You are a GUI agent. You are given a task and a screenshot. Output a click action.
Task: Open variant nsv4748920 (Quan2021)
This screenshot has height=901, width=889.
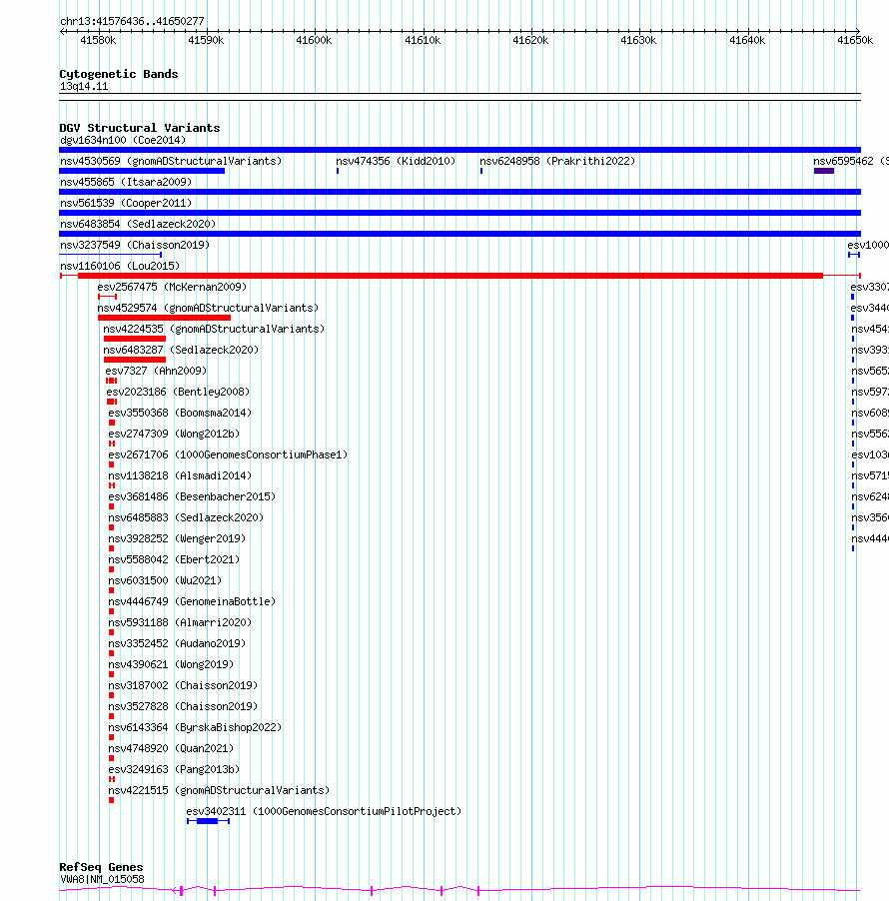click(171, 748)
